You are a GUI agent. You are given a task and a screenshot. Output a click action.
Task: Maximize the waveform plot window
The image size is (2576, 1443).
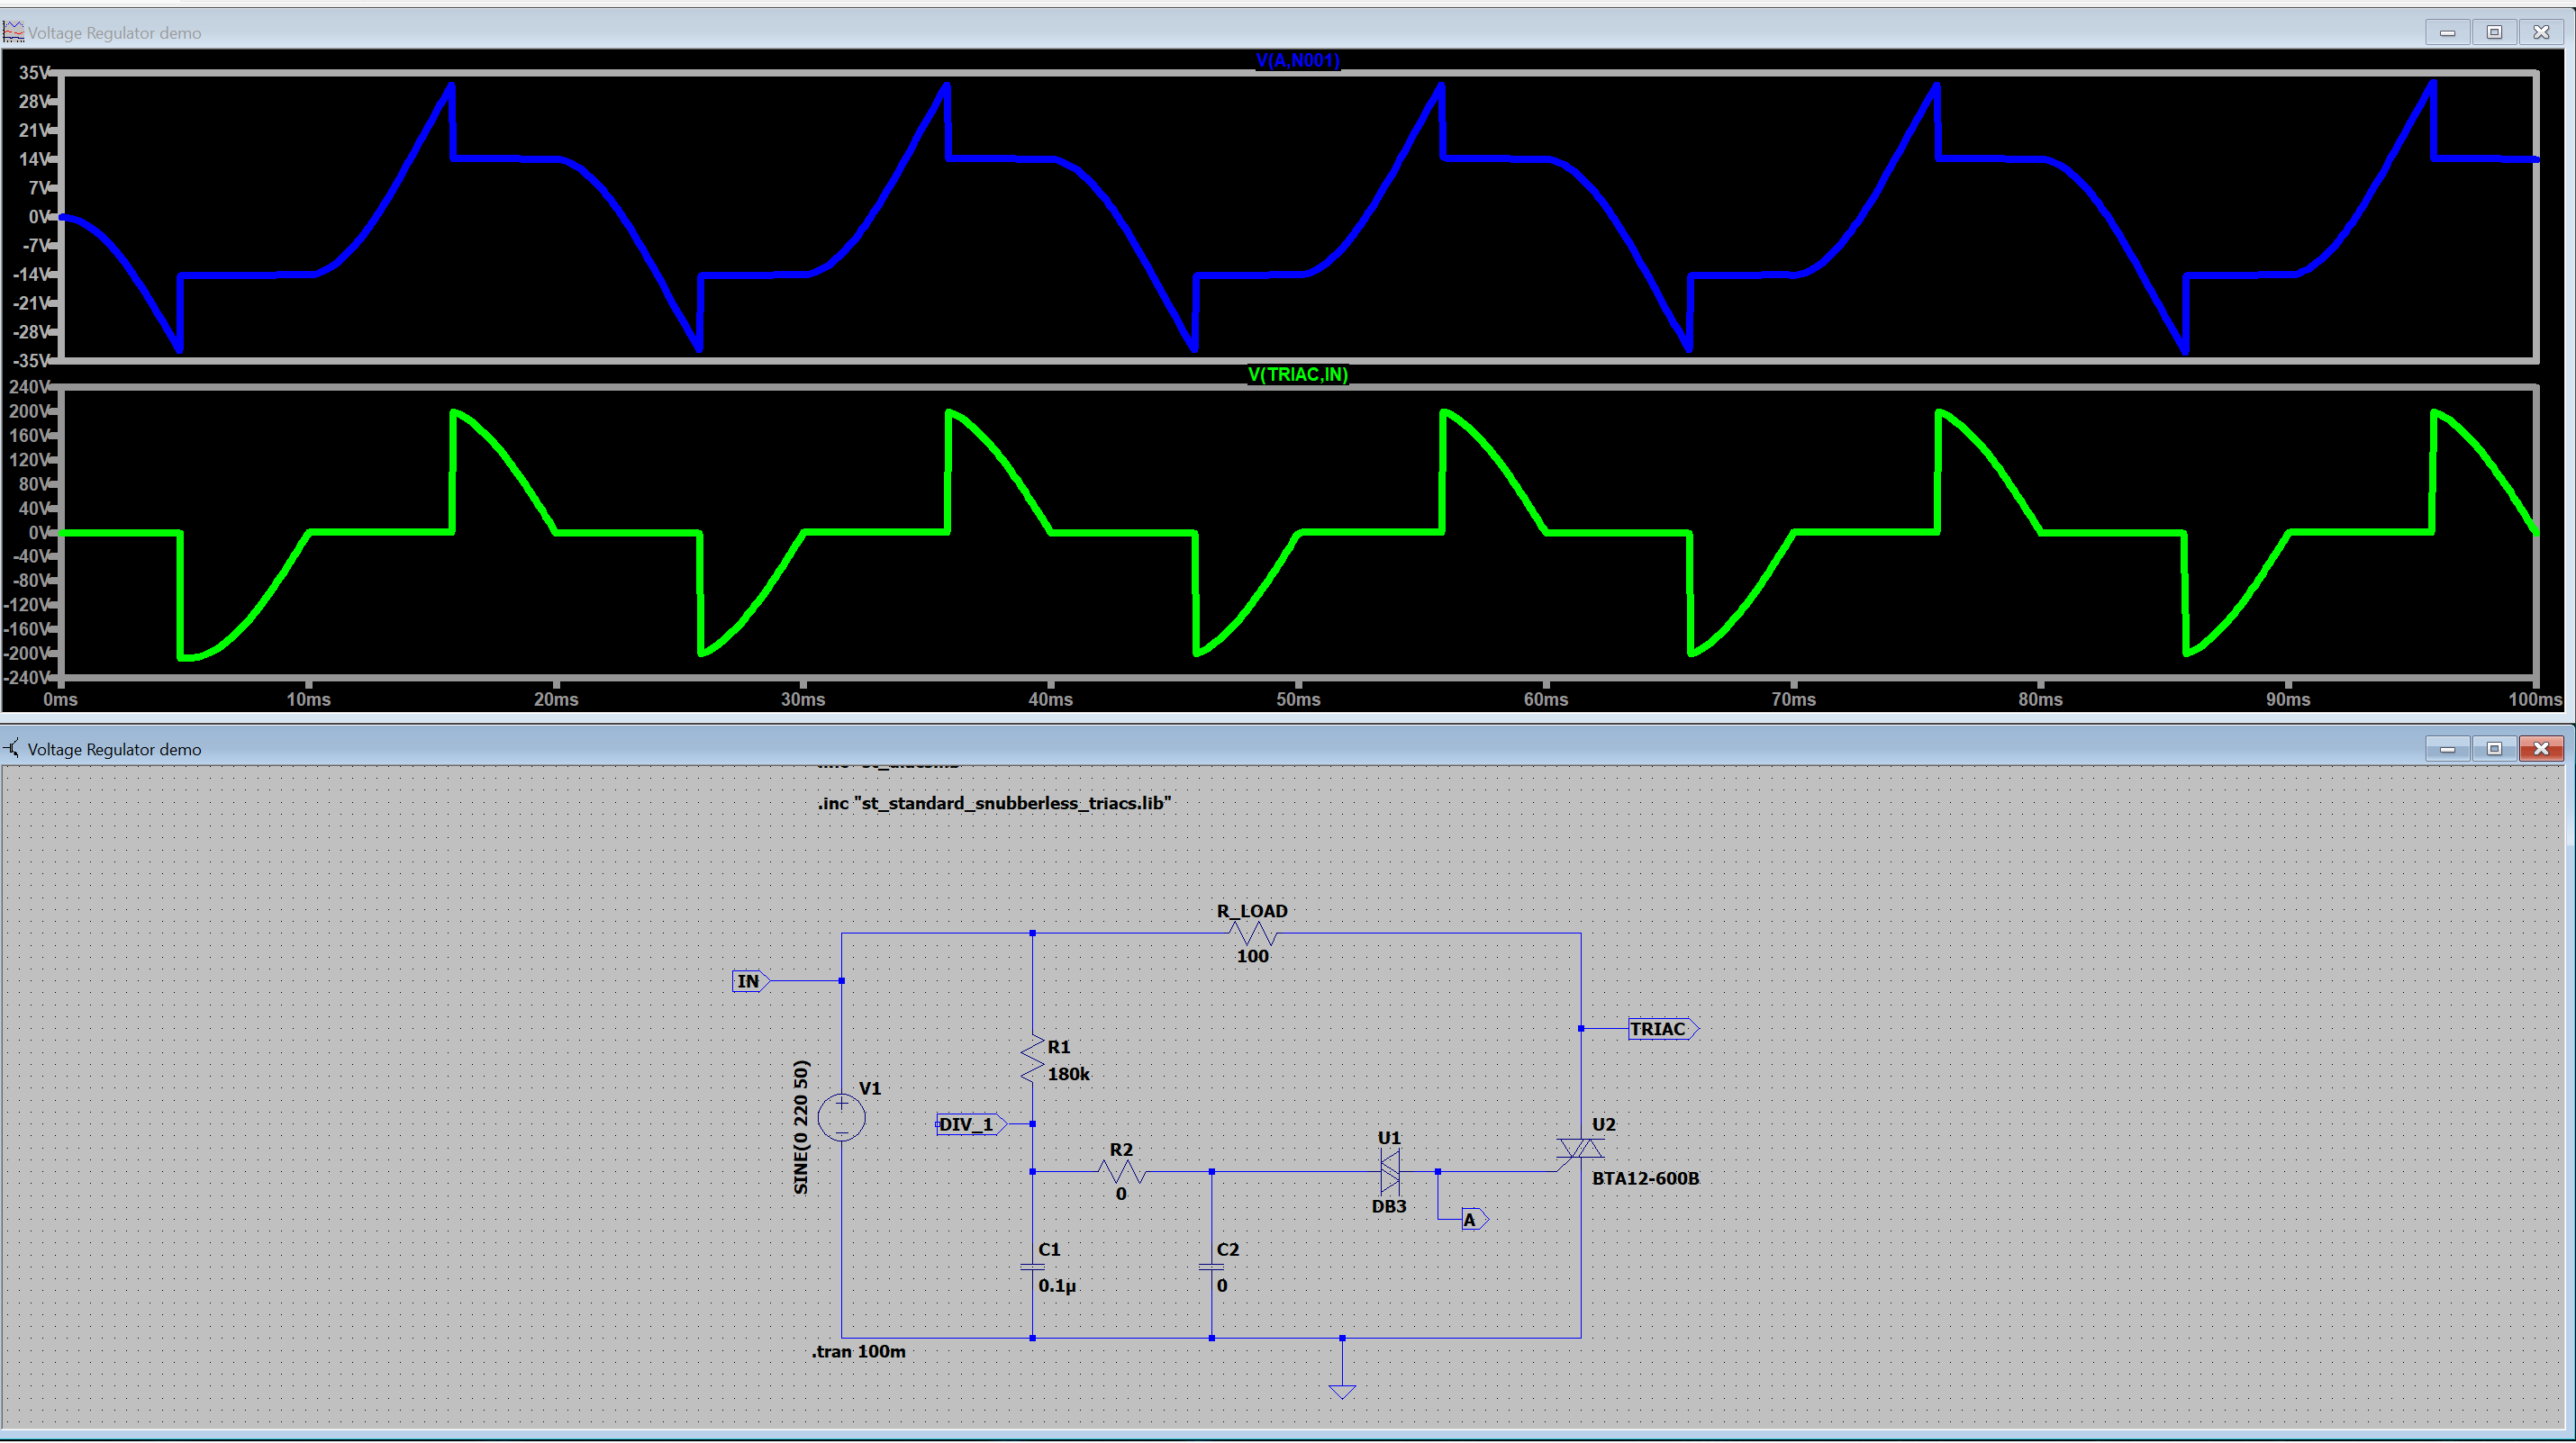click(x=2494, y=32)
